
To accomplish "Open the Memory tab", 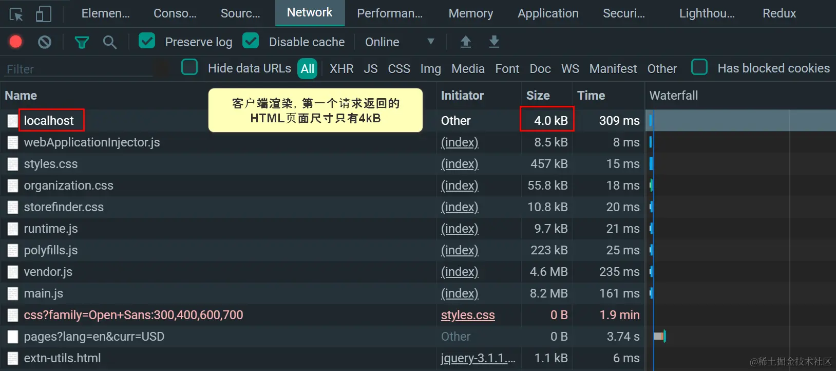I will 471,13.
